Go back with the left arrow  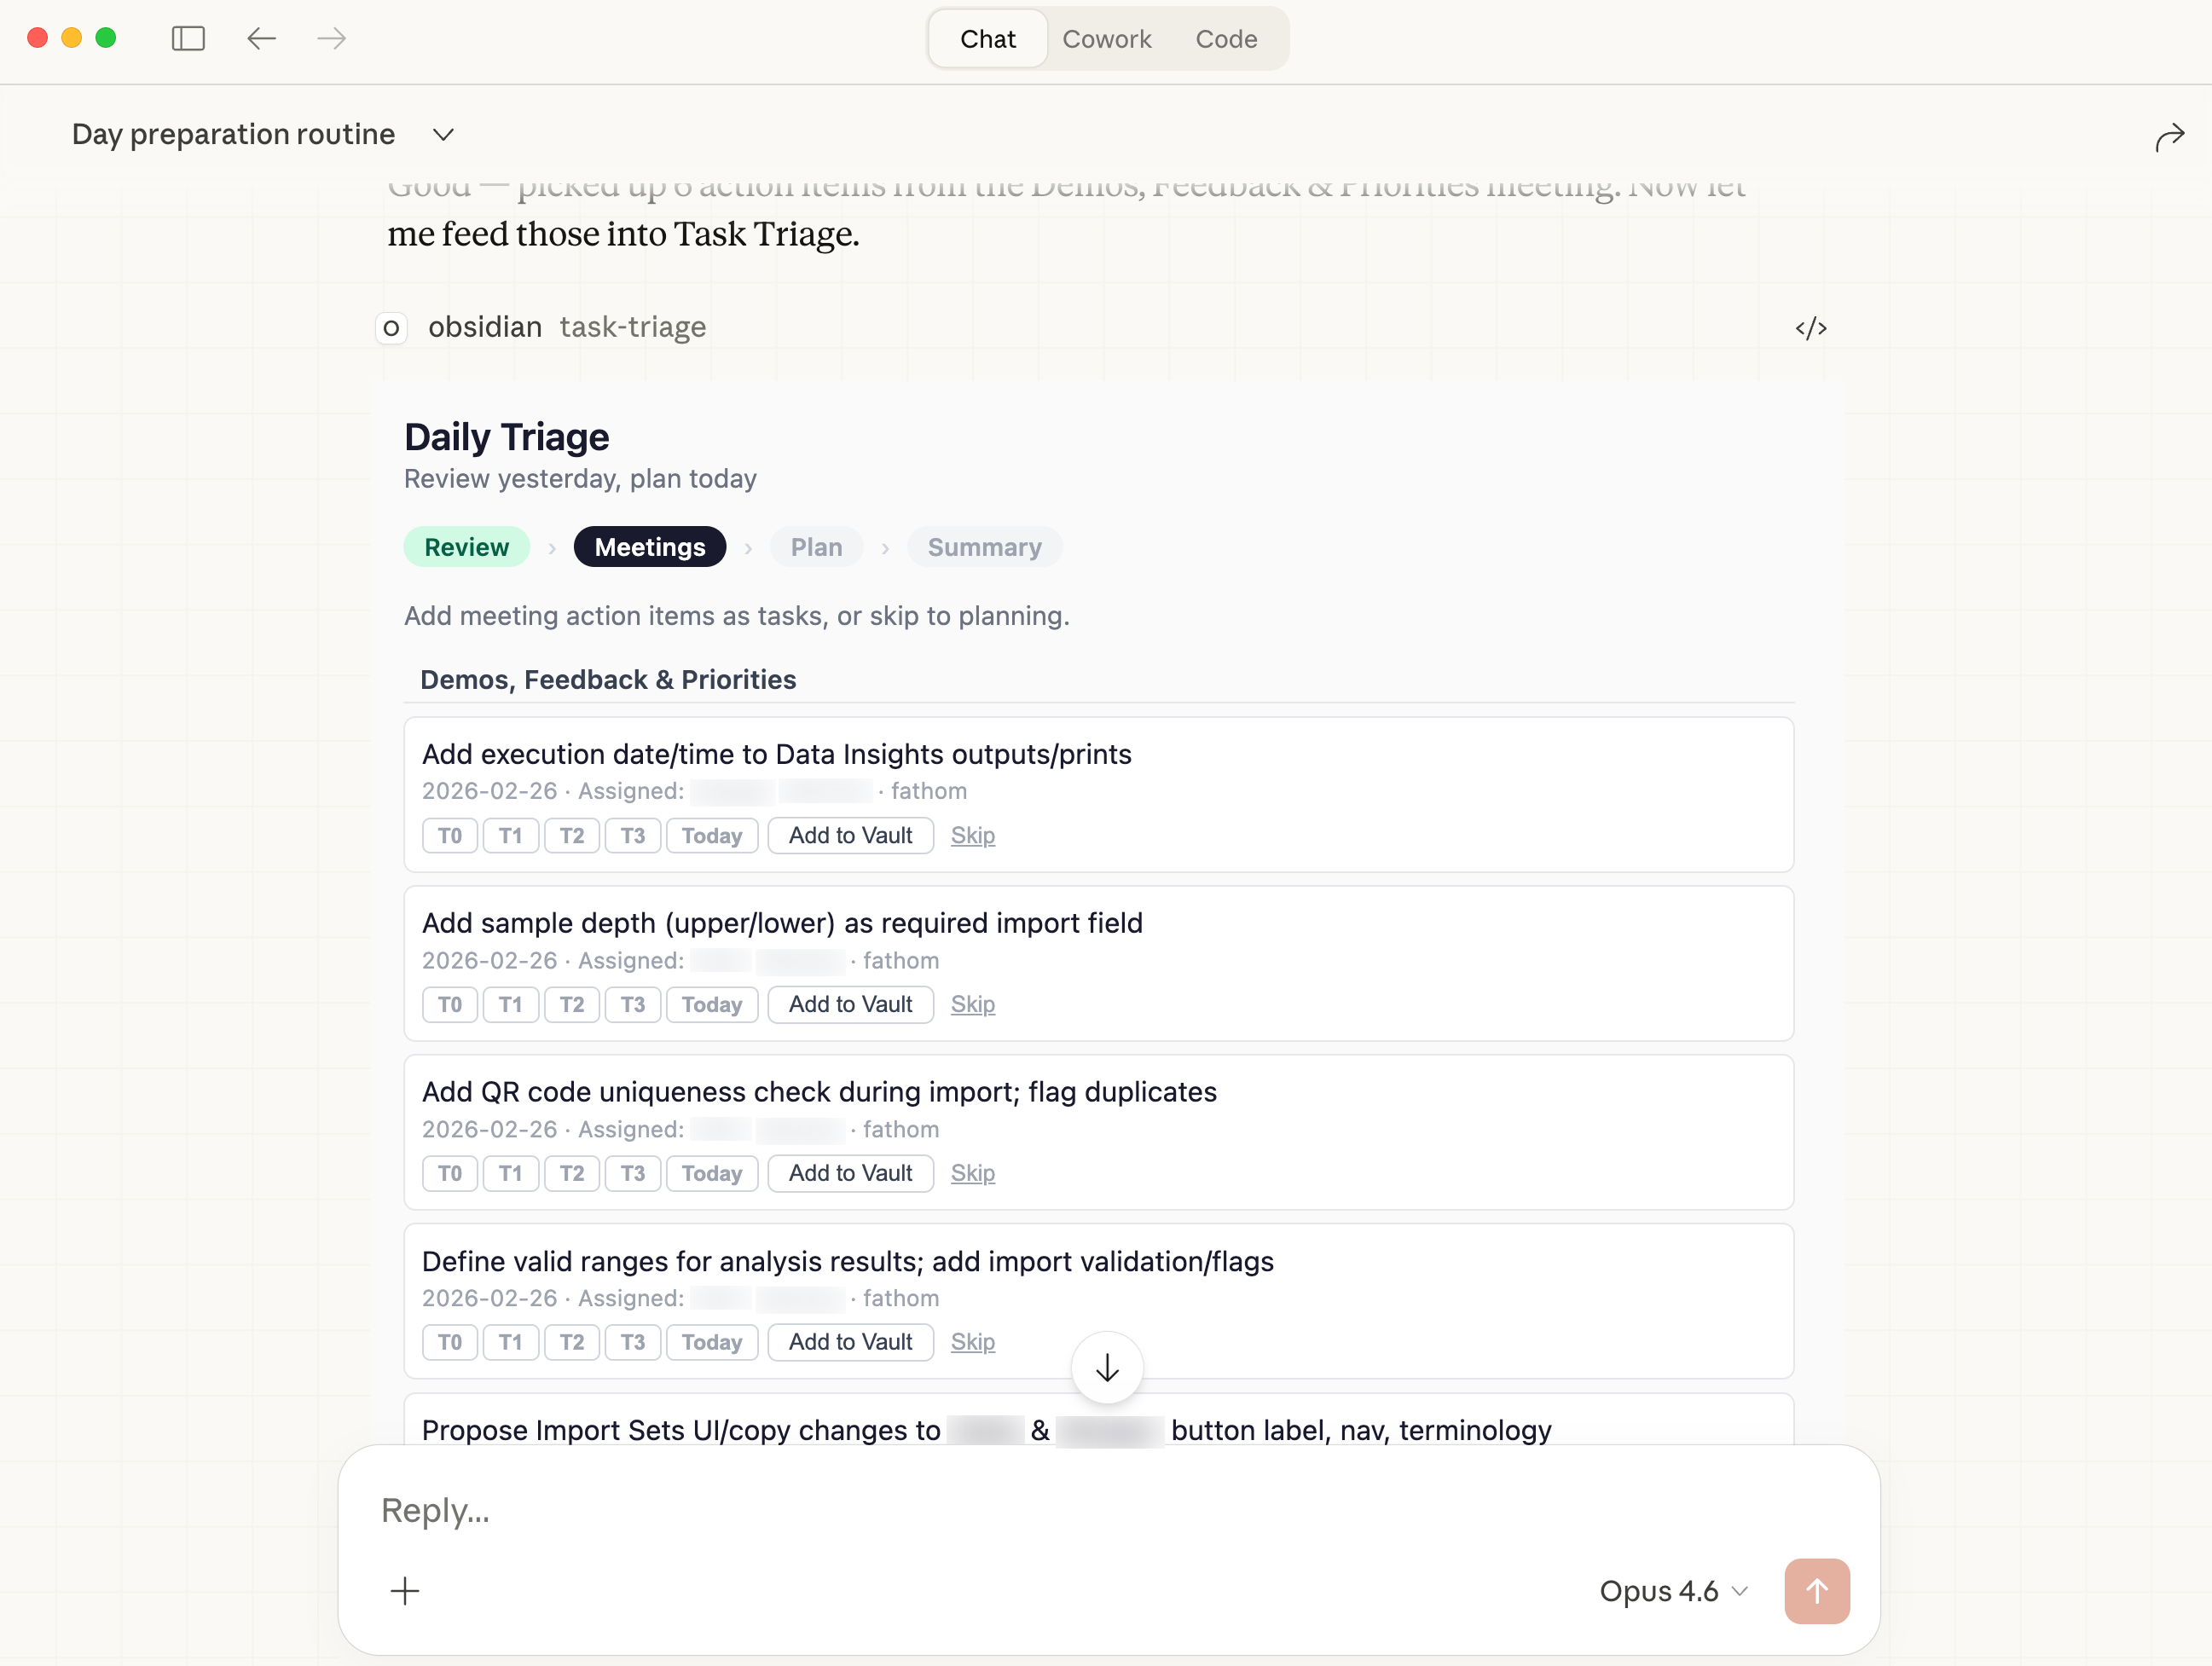tap(261, 39)
